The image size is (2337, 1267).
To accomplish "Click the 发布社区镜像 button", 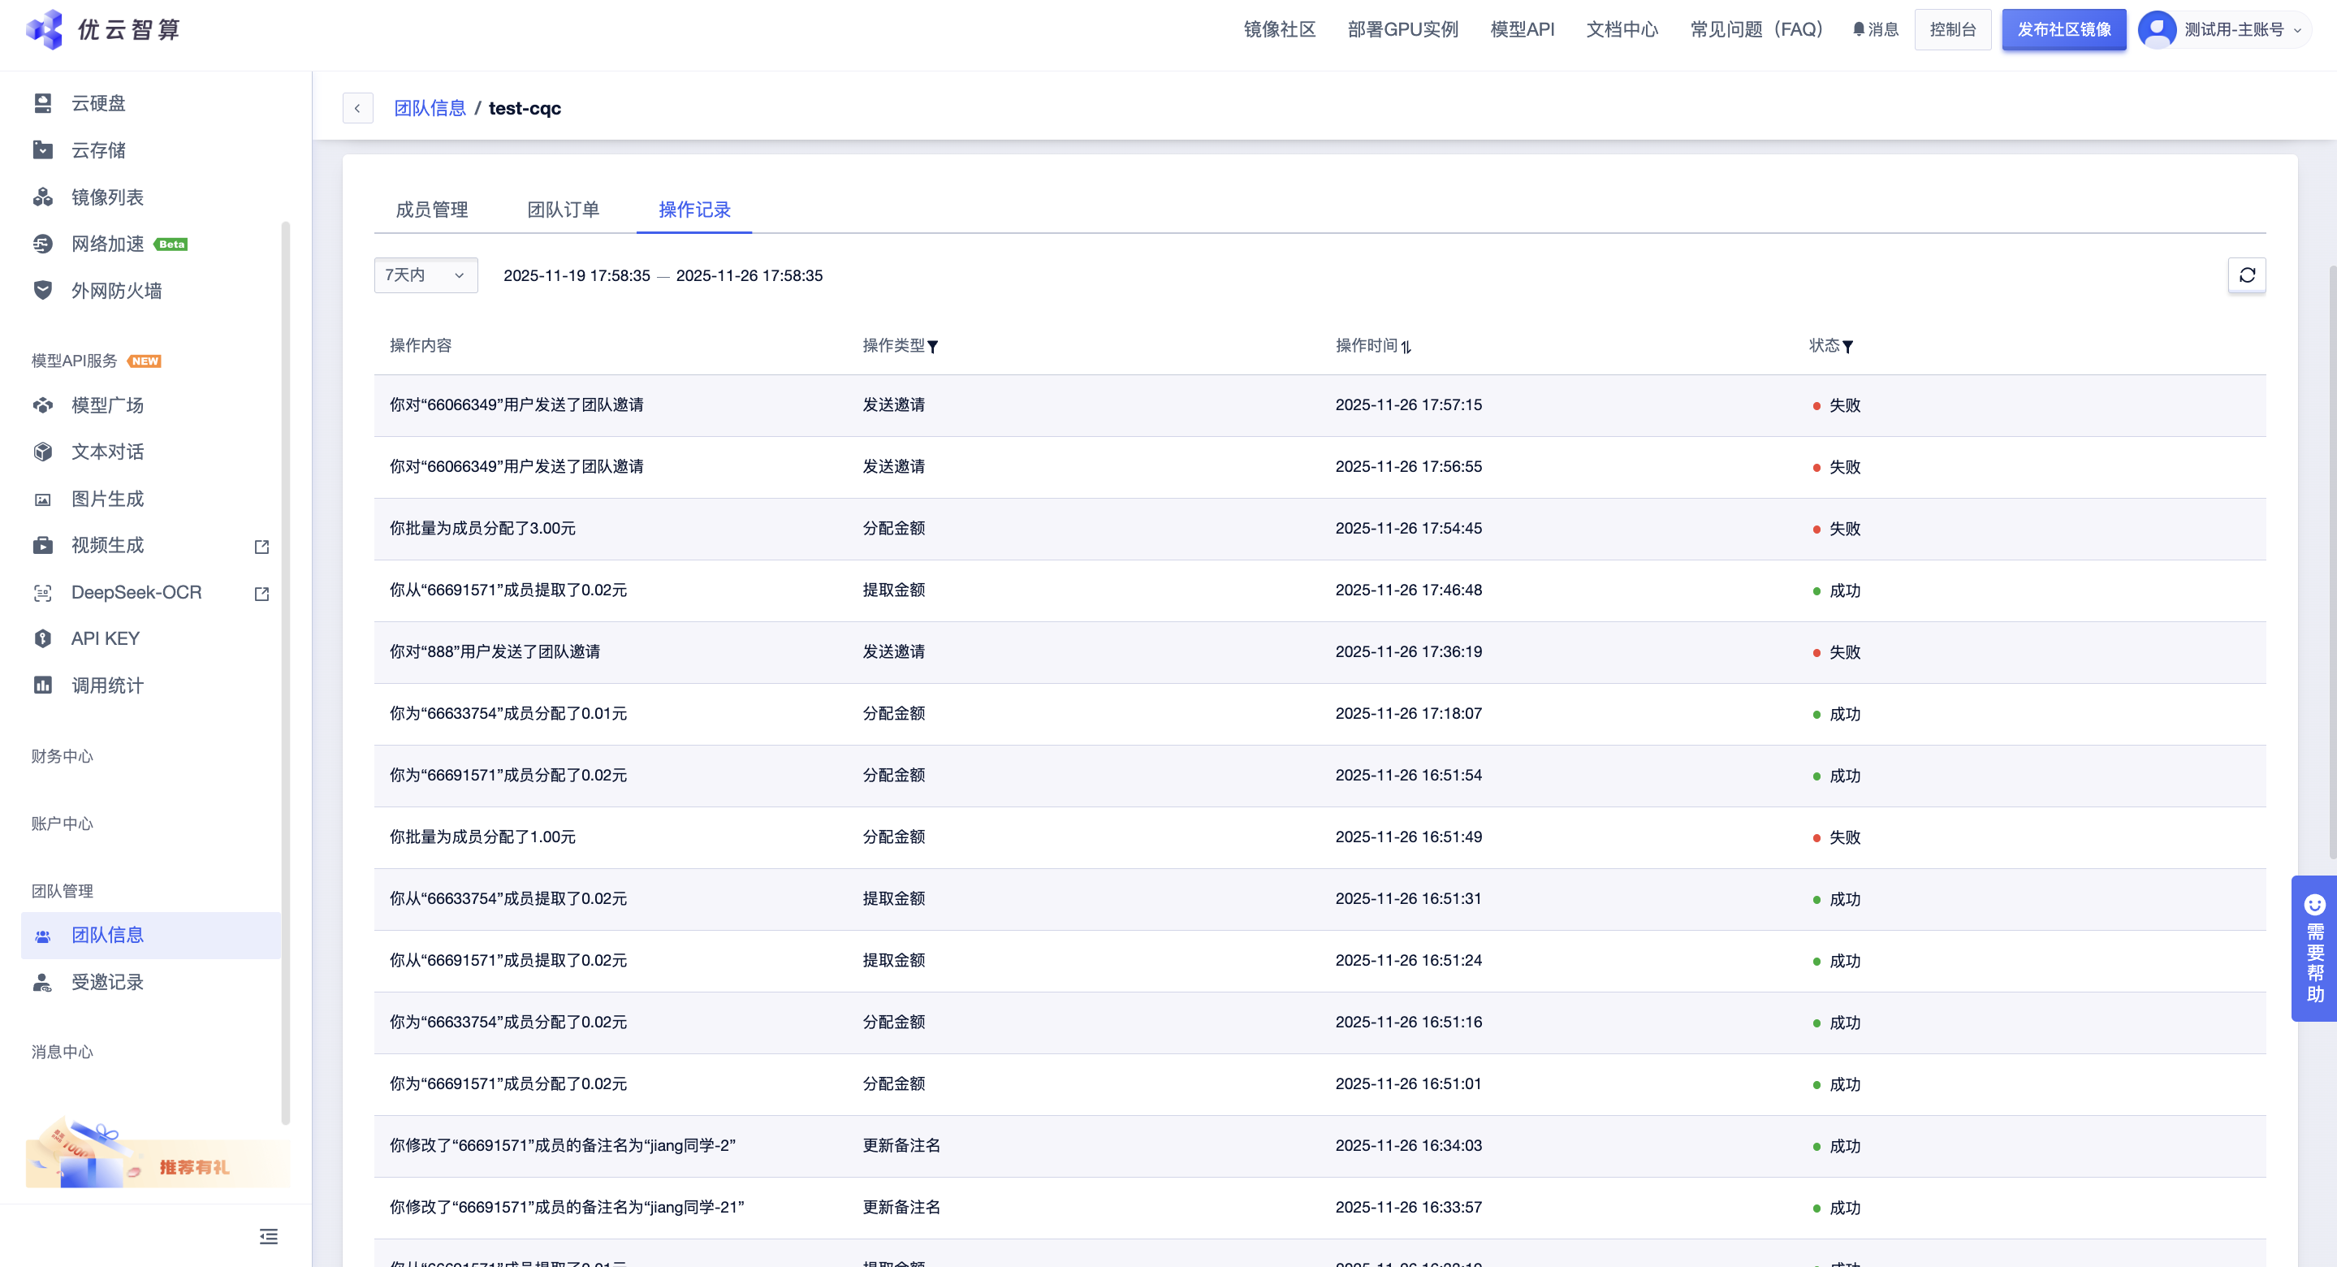I will [x=2064, y=29].
